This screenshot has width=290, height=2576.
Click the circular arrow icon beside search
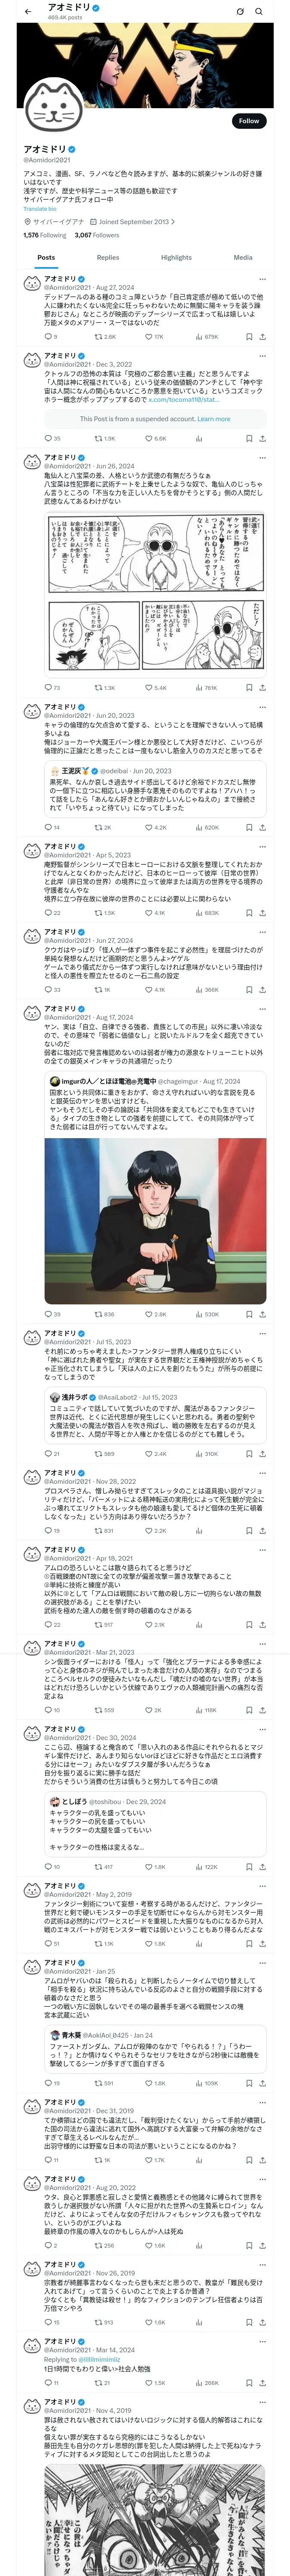[x=240, y=11]
